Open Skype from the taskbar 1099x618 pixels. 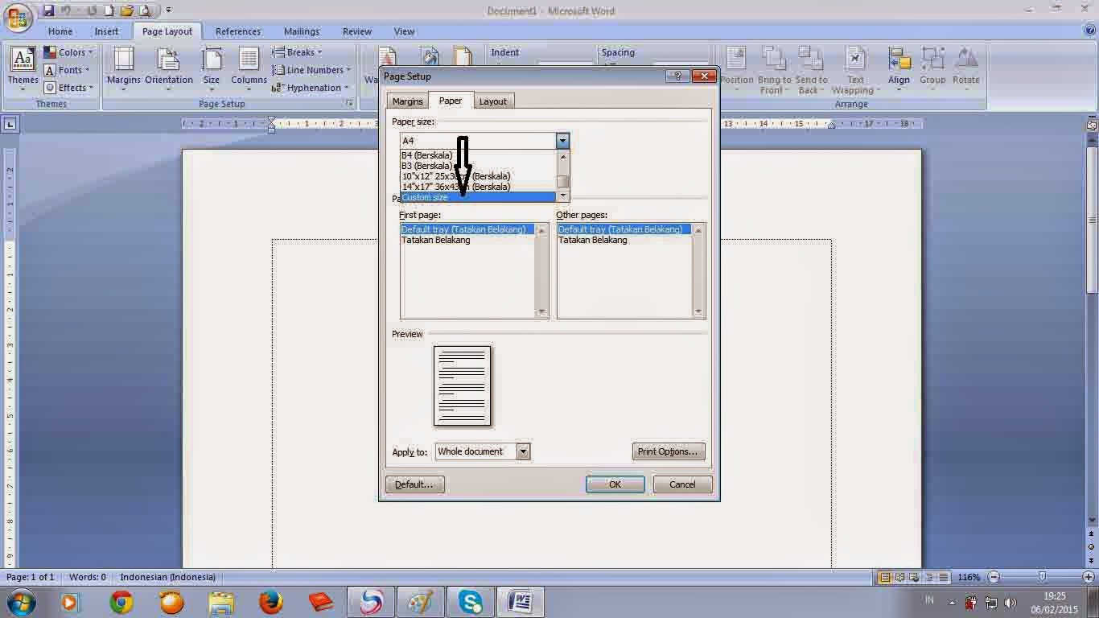click(x=471, y=602)
